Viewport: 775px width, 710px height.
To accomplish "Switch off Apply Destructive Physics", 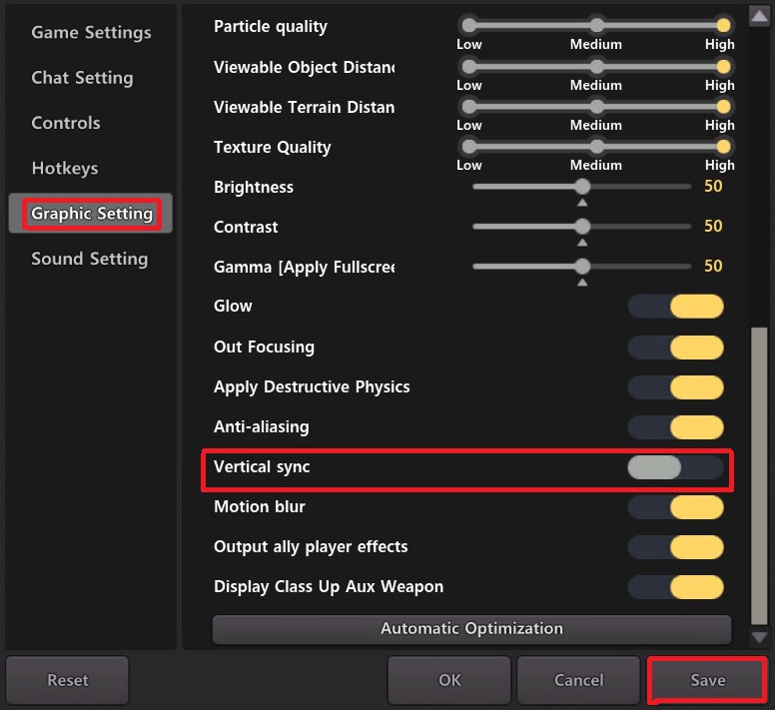I will point(675,387).
